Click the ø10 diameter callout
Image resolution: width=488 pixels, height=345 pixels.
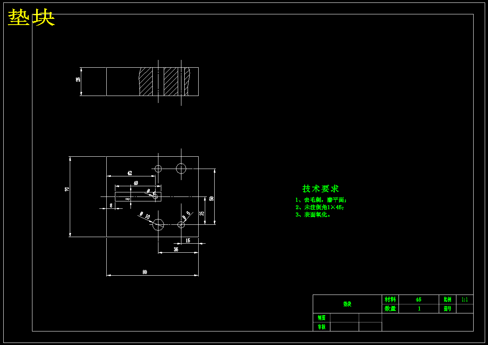[x=145, y=215]
